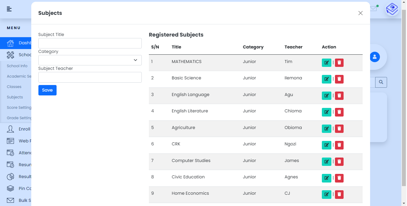This screenshot has width=407, height=206.
Task: Delete the Basic Science subject
Action: tap(339, 79)
